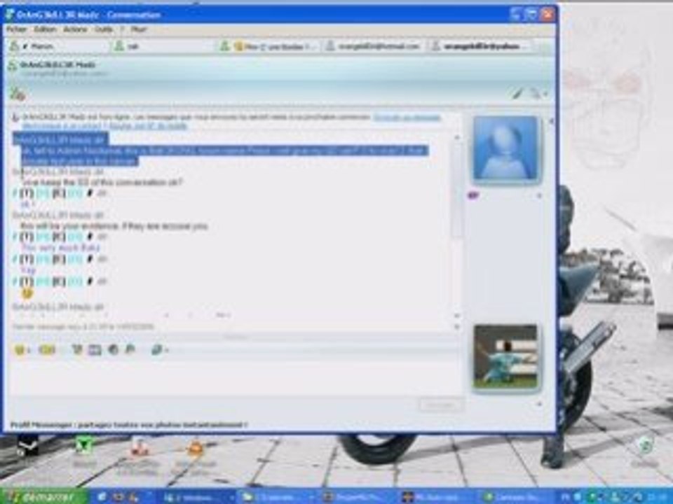Image resolution: width=673 pixels, height=504 pixels.
Task: Click your own display picture thumbnail
Action: (x=505, y=356)
